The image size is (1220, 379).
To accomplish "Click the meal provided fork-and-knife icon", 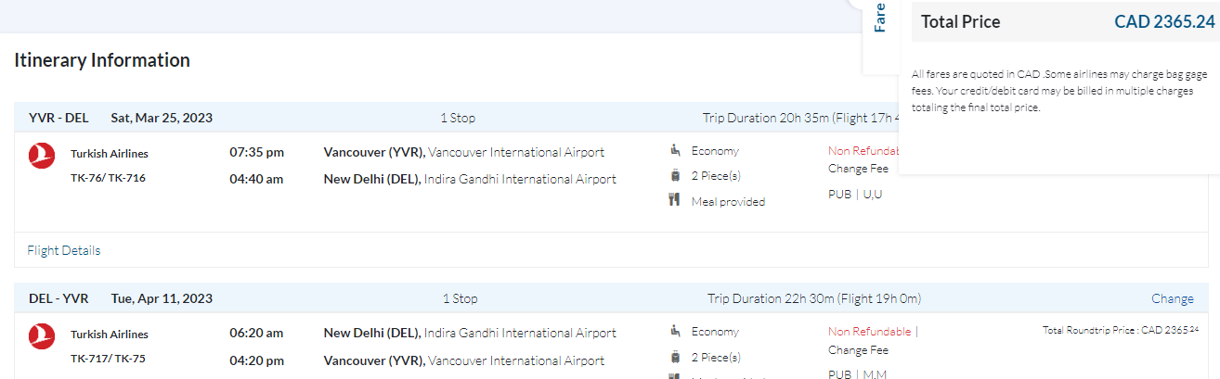I will pos(675,200).
